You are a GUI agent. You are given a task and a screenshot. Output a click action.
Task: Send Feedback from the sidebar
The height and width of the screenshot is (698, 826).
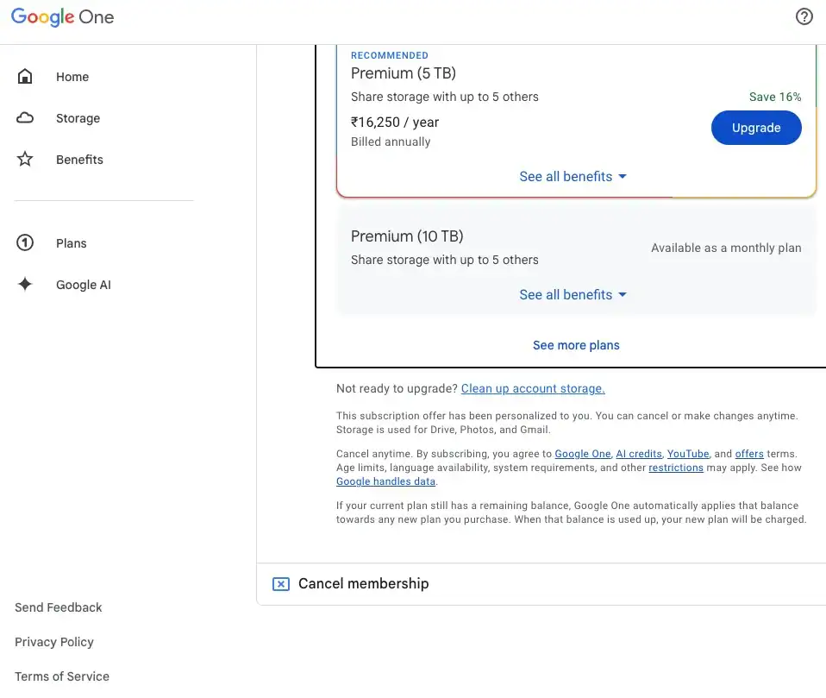(59, 607)
